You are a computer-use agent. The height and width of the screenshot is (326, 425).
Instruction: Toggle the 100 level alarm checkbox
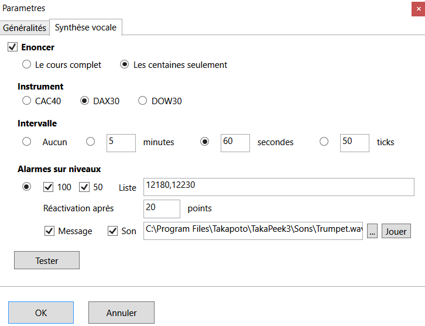[49, 187]
